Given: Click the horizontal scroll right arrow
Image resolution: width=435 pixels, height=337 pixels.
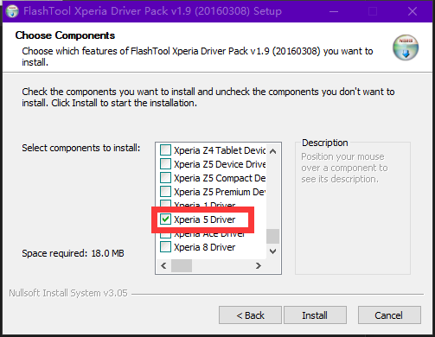Looking at the screenshot, I should point(259,265).
